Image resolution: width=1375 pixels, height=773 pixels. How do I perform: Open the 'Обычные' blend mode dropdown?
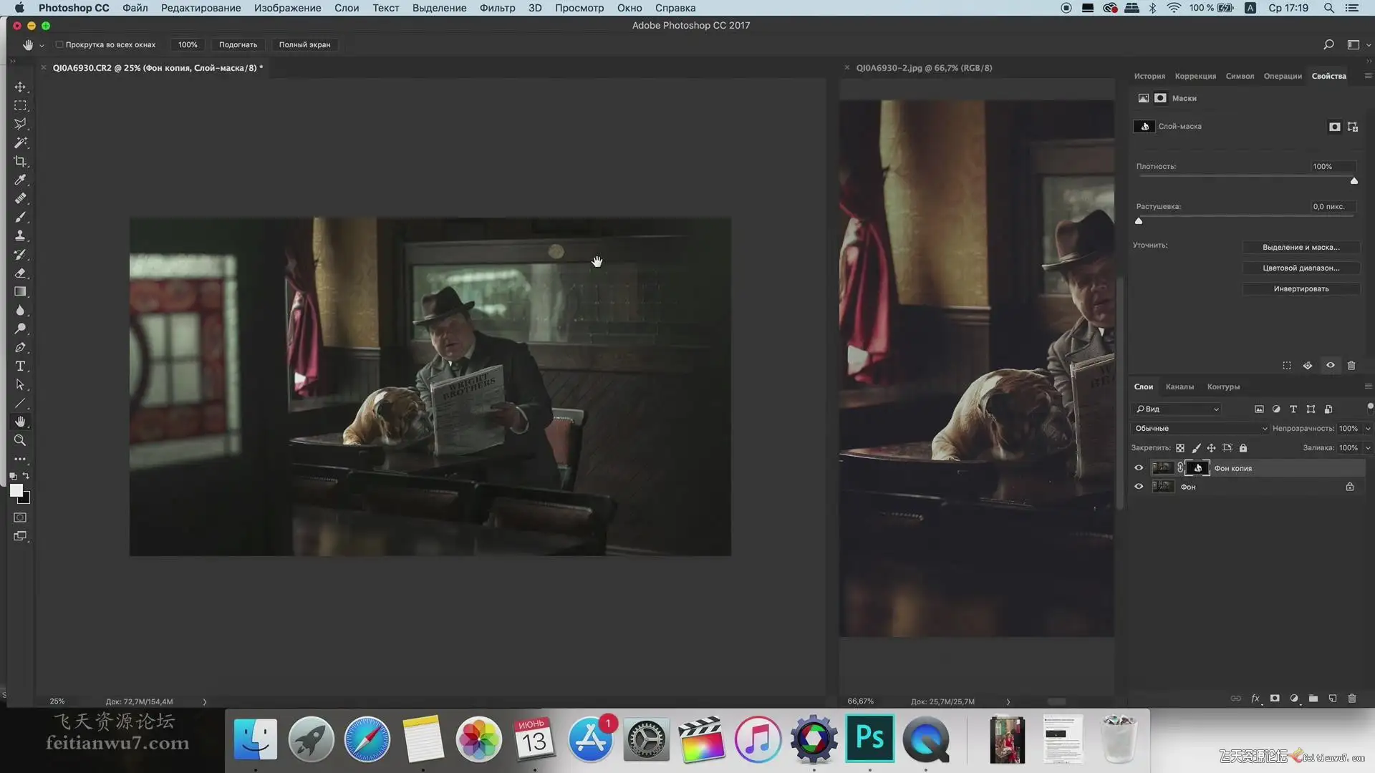click(1200, 428)
